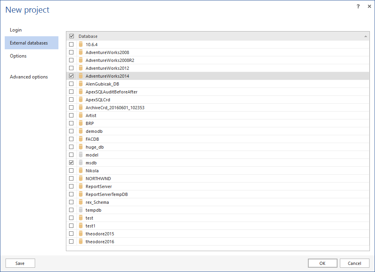Viewport: 375px width, 272px height.
Task: Check the tempdb checkbox
Action: 71,210
